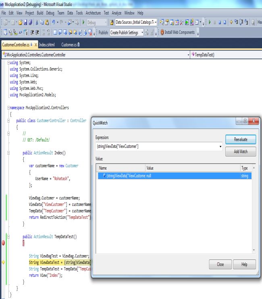Click the Toolbox wrench-and-hammer icon

pos(182,22)
